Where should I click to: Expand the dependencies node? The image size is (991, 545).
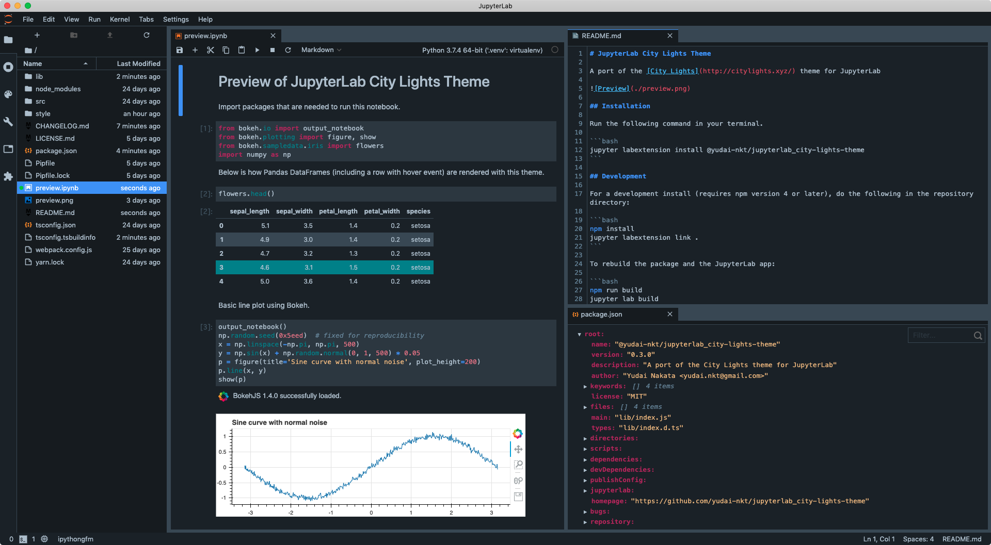click(585, 460)
